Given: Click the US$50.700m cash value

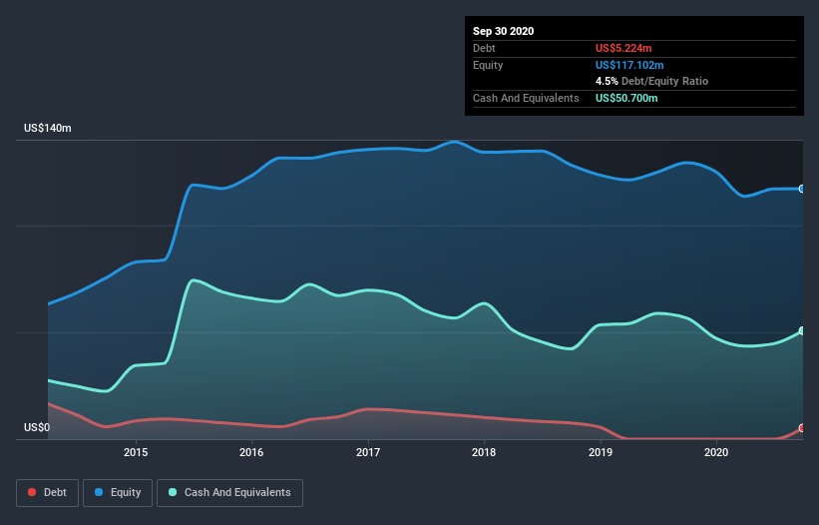Looking at the screenshot, I should pos(626,98).
